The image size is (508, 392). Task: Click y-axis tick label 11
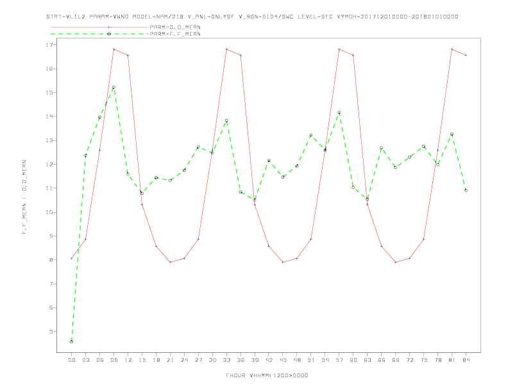point(49,188)
